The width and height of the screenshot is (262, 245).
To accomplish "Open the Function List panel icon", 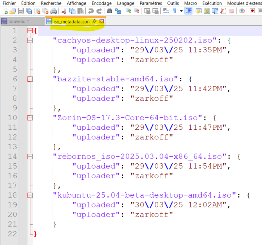I will [223, 11].
